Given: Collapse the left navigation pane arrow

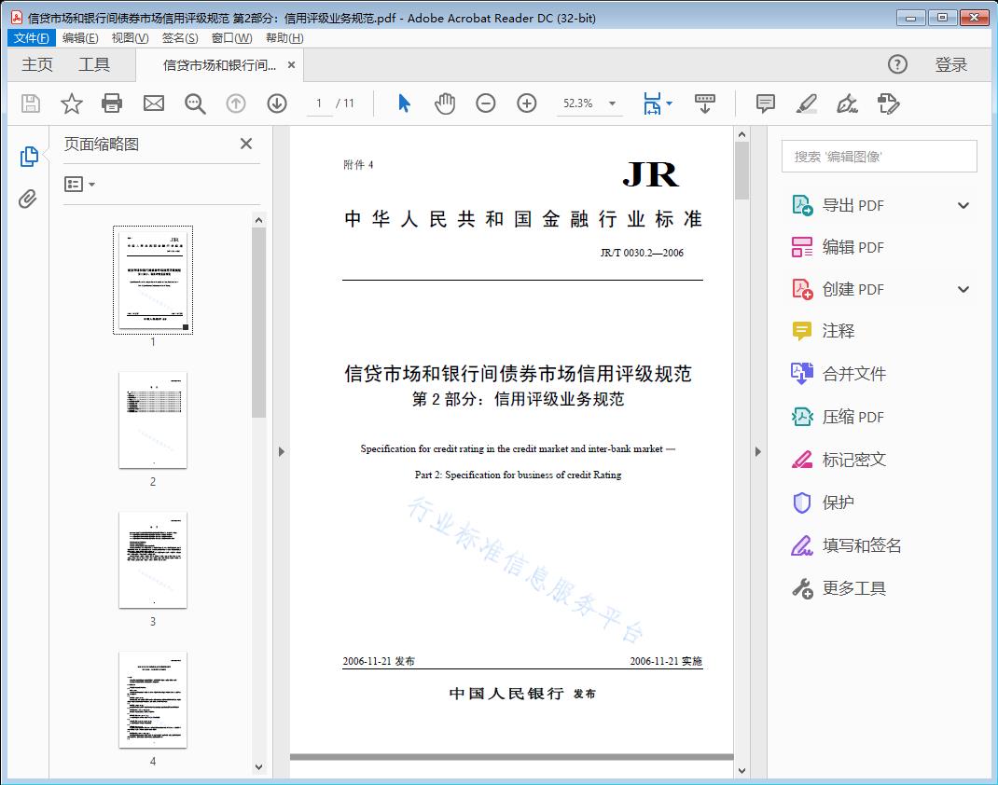Looking at the screenshot, I should pyautogui.click(x=281, y=452).
